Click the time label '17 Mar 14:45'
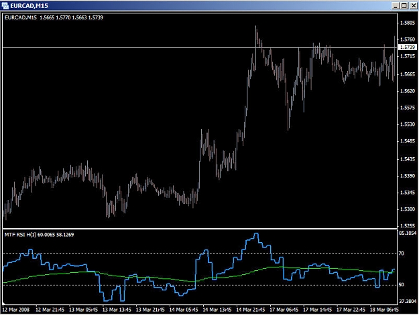This screenshot has height=315, width=419. (x=317, y=310)
